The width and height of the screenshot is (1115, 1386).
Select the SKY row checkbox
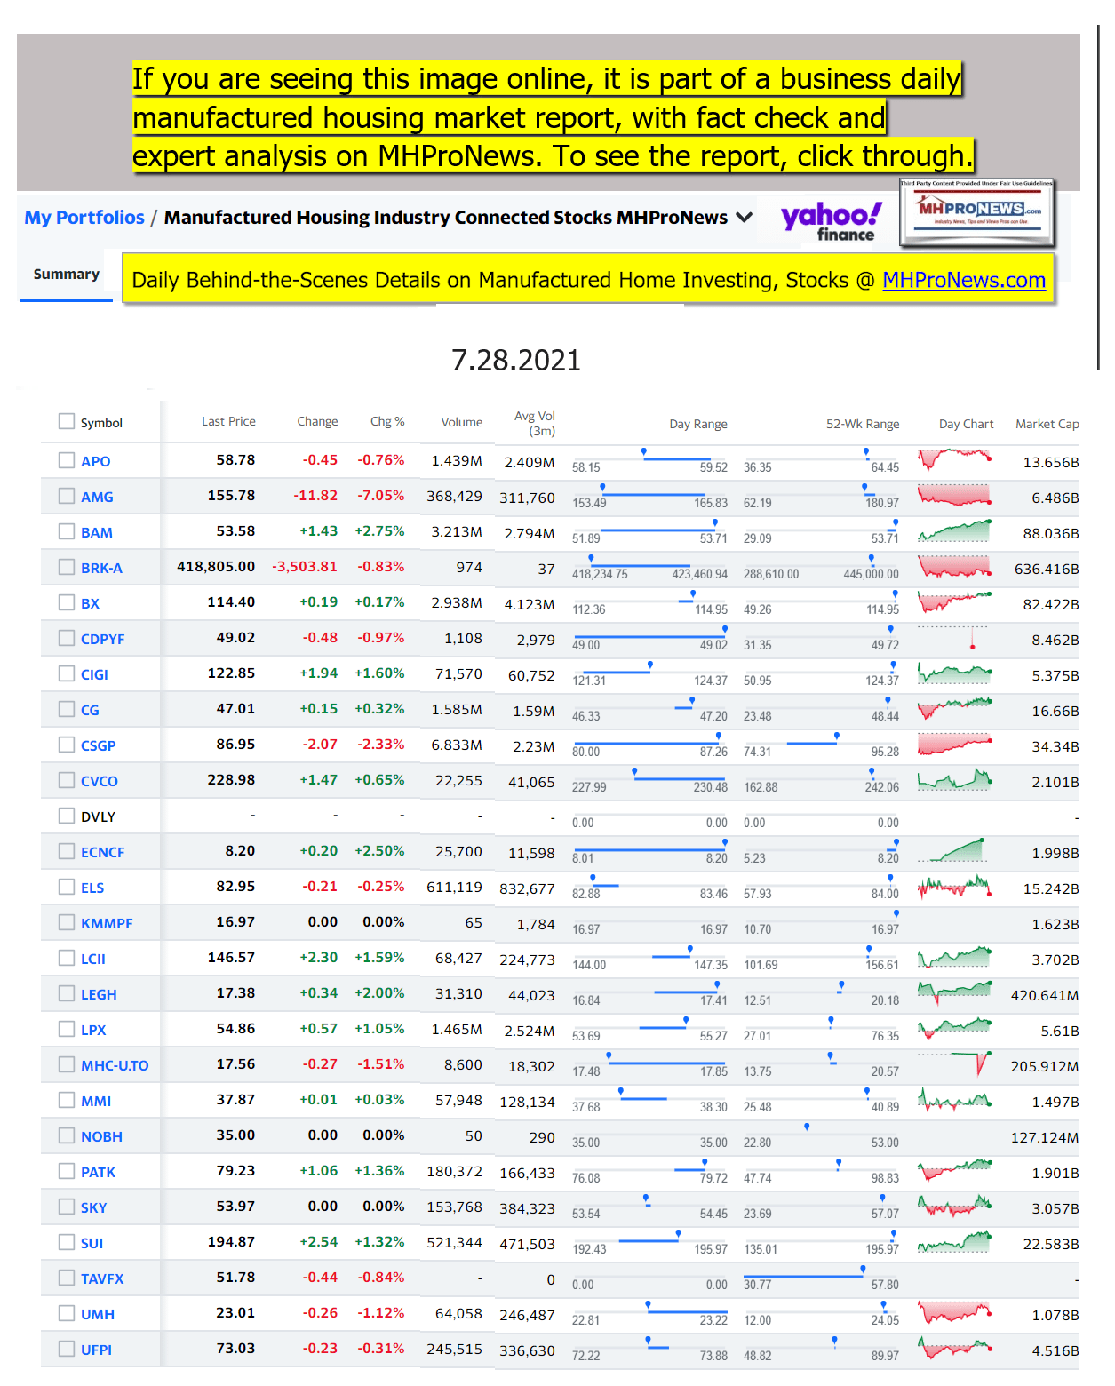pyautogui.click(x=67, y=1207)
